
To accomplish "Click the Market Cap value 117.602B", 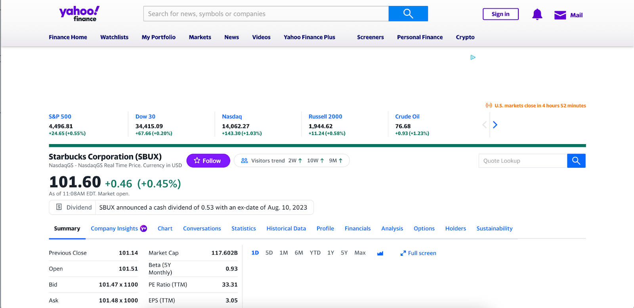I will tap(225, 253).
